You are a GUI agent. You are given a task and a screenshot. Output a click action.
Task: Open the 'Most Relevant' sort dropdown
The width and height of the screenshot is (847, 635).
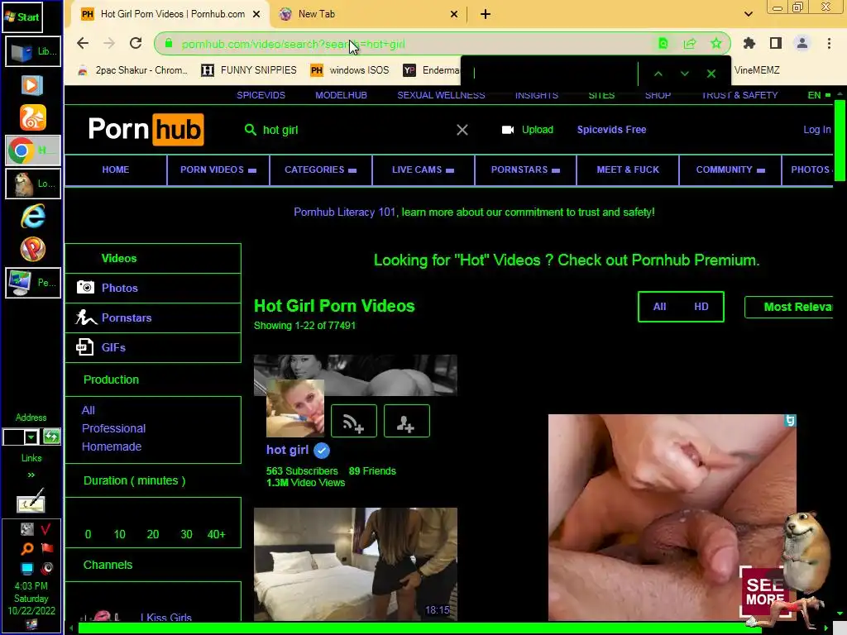789,307
